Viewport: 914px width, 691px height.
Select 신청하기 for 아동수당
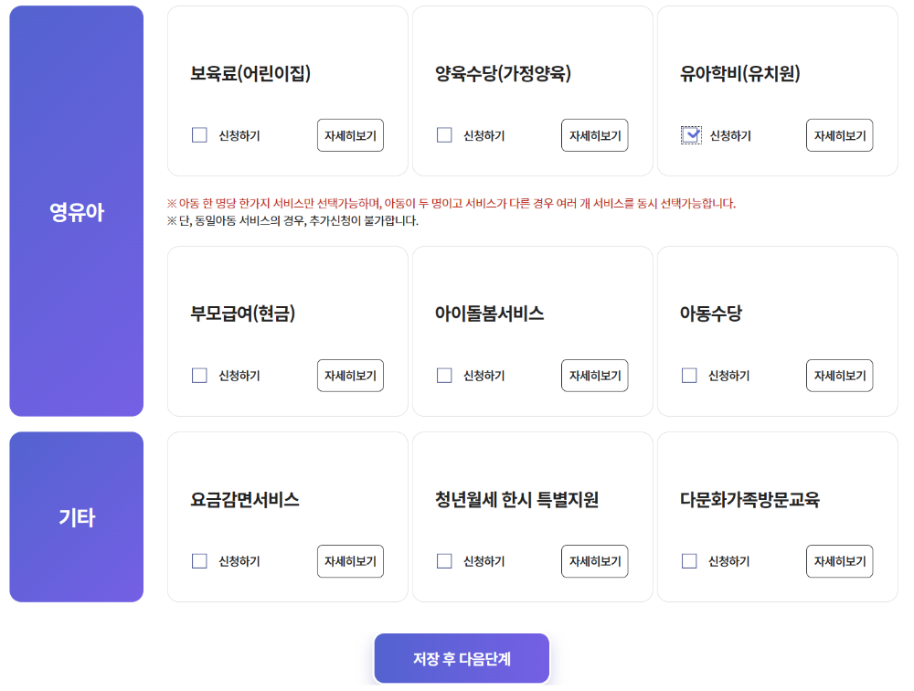click(x=689, y=375)
